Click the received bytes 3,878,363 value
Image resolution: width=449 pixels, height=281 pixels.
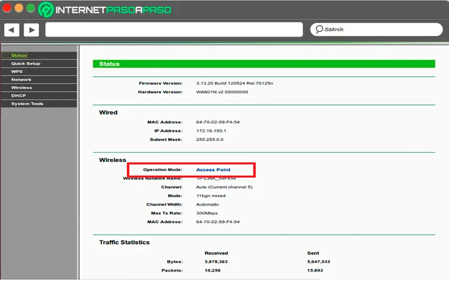click(216, 262)
